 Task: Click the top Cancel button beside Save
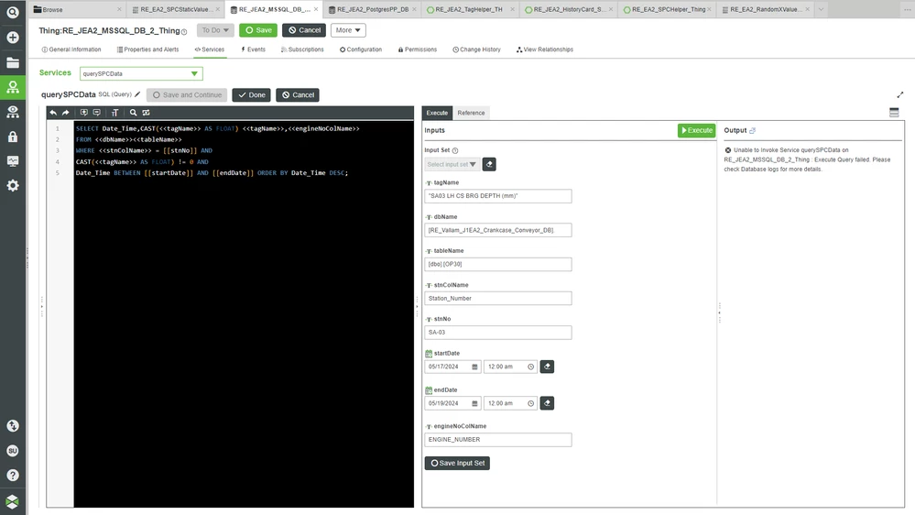click(304, 30)
